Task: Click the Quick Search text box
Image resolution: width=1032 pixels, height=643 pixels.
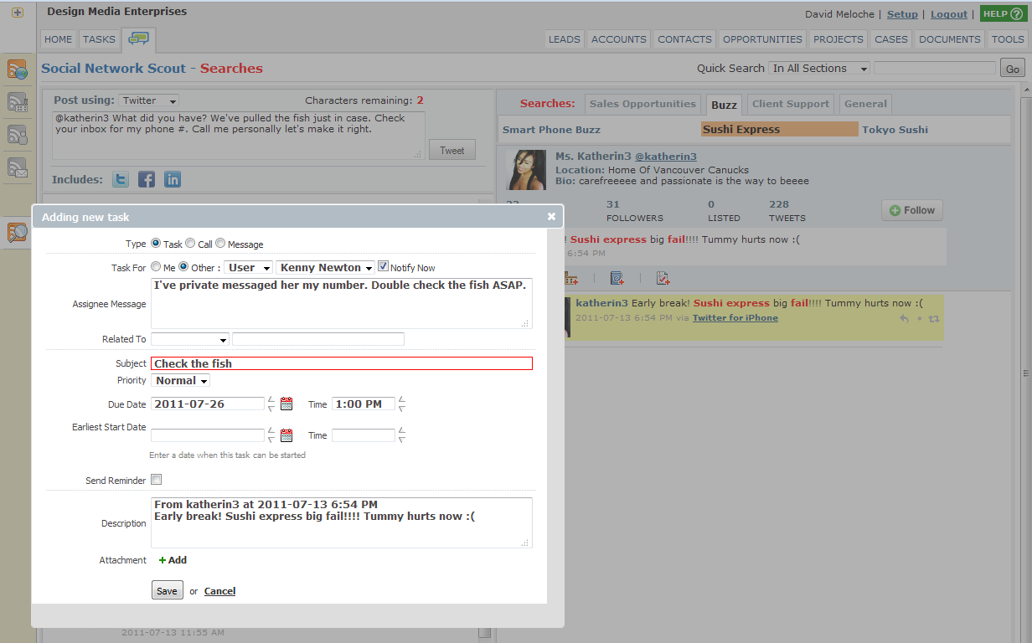Action: coord(935,69)
